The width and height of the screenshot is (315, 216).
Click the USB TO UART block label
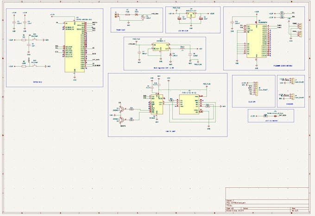(x=170, y=131)
